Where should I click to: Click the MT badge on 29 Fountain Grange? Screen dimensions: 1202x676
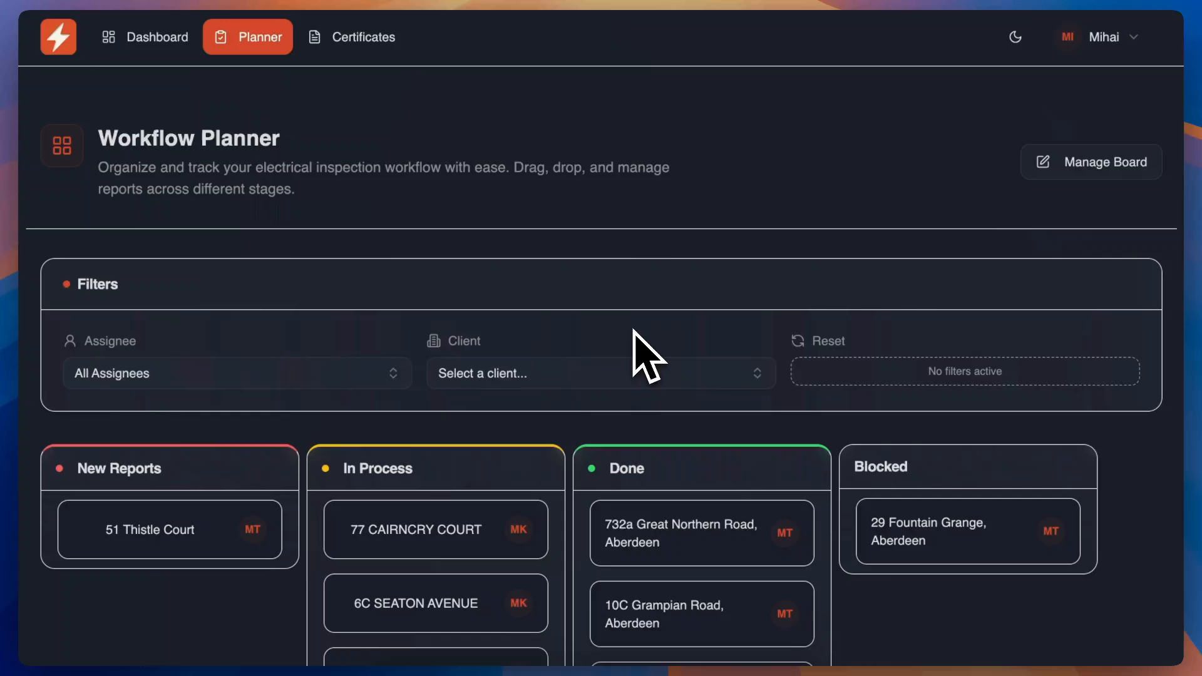click(1050, 531)
